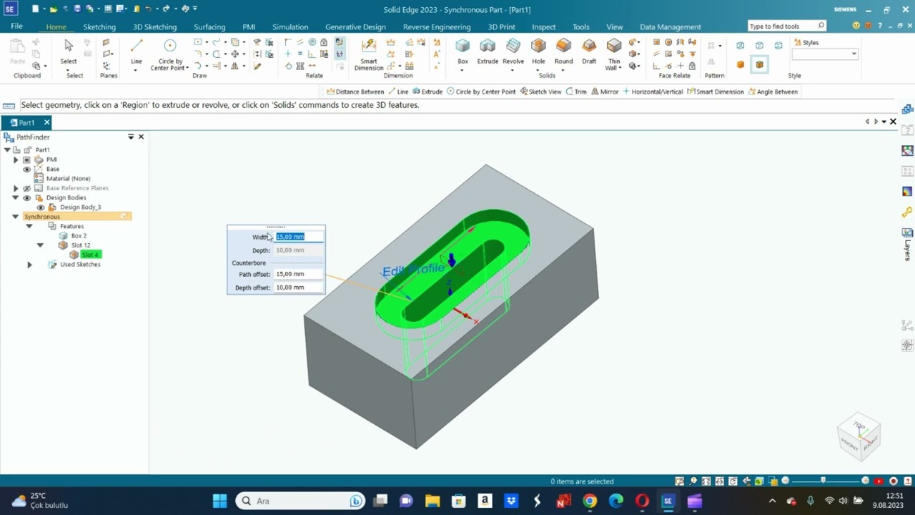Collapse the Part1 root node
915x515 pixels.
pos(7,149)
